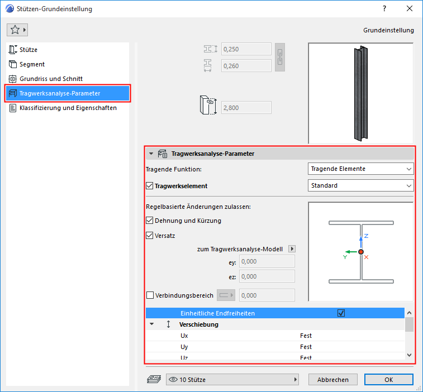Screen dimensions: 423x392
Task: Uncheck Dehnung und Kürzung
Action: pos(149,221)
